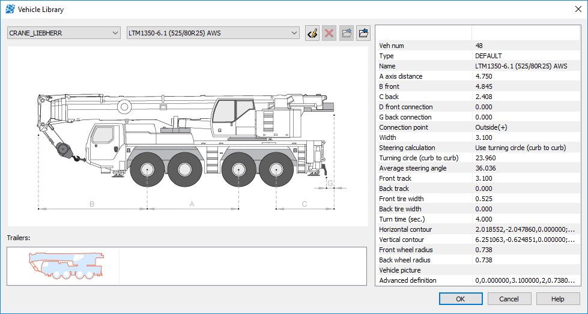Open Help for the Vehicle Library
The image size is (588, 314).
(557, 298)
